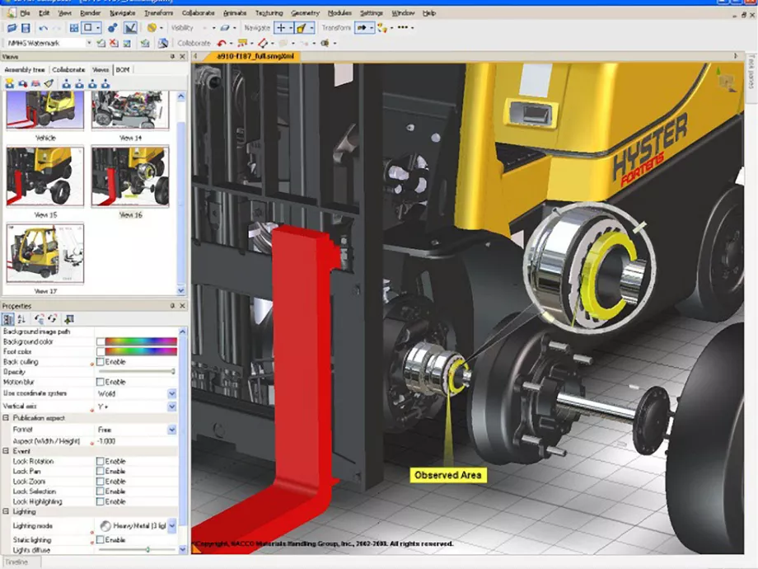Click the colored nodes transform icon
Viewport: 758px width, 569px height.
(x=382, y=28)
